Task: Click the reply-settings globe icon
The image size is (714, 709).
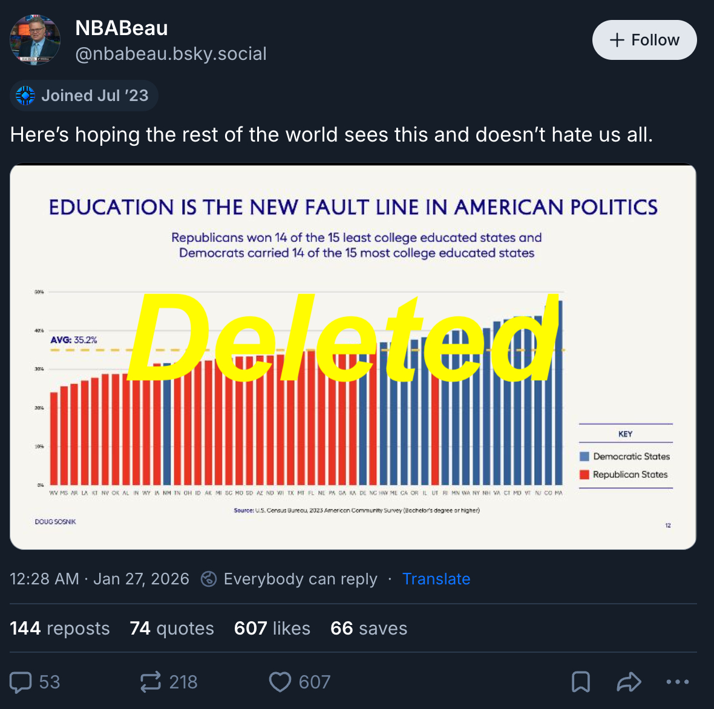Action: coord(209,579)
